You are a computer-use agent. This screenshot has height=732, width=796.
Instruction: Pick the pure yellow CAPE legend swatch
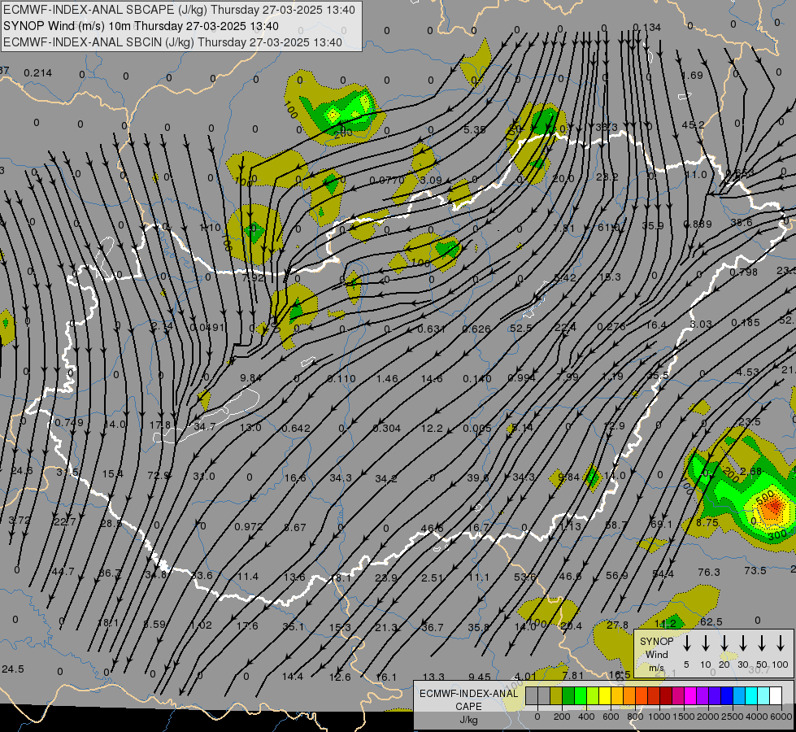[x=605, y=695]
